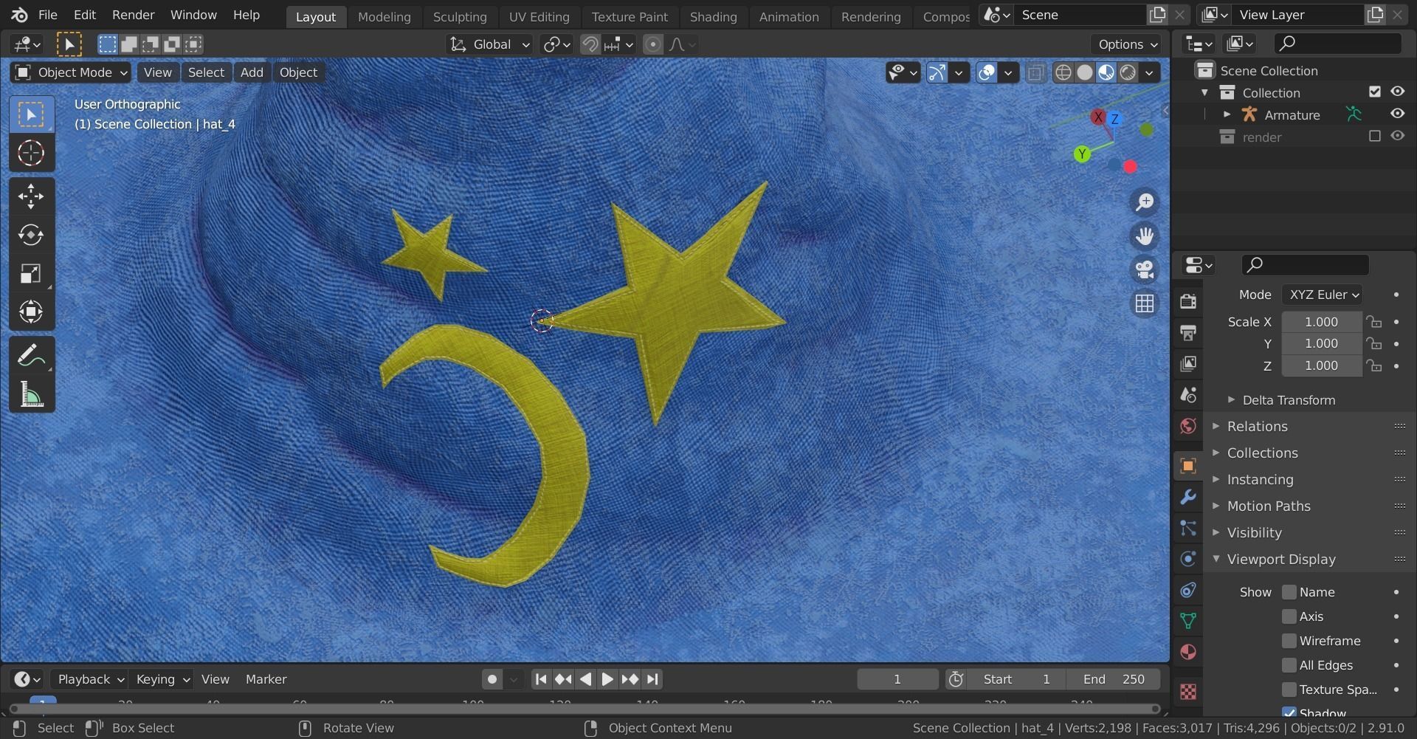
Task: Switch perspective/orthographic grid icon
Action: pyautogui.click(x=1145, y=303)
